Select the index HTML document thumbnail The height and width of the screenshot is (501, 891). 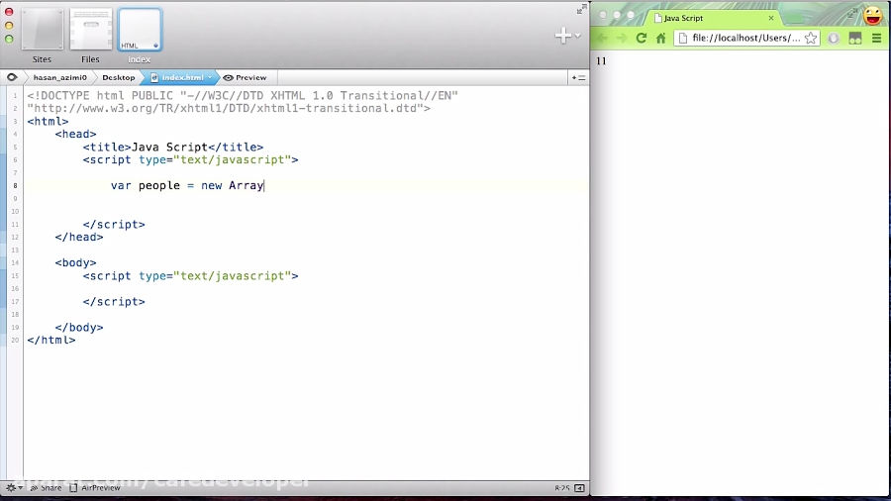[x=140, y=30]
